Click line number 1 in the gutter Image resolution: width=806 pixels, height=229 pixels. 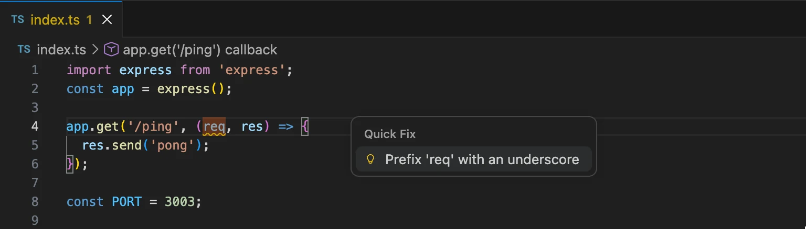pos(35,70)
